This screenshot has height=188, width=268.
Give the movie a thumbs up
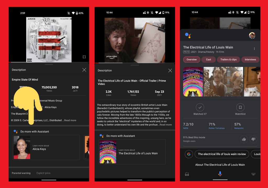pos(244,139)
